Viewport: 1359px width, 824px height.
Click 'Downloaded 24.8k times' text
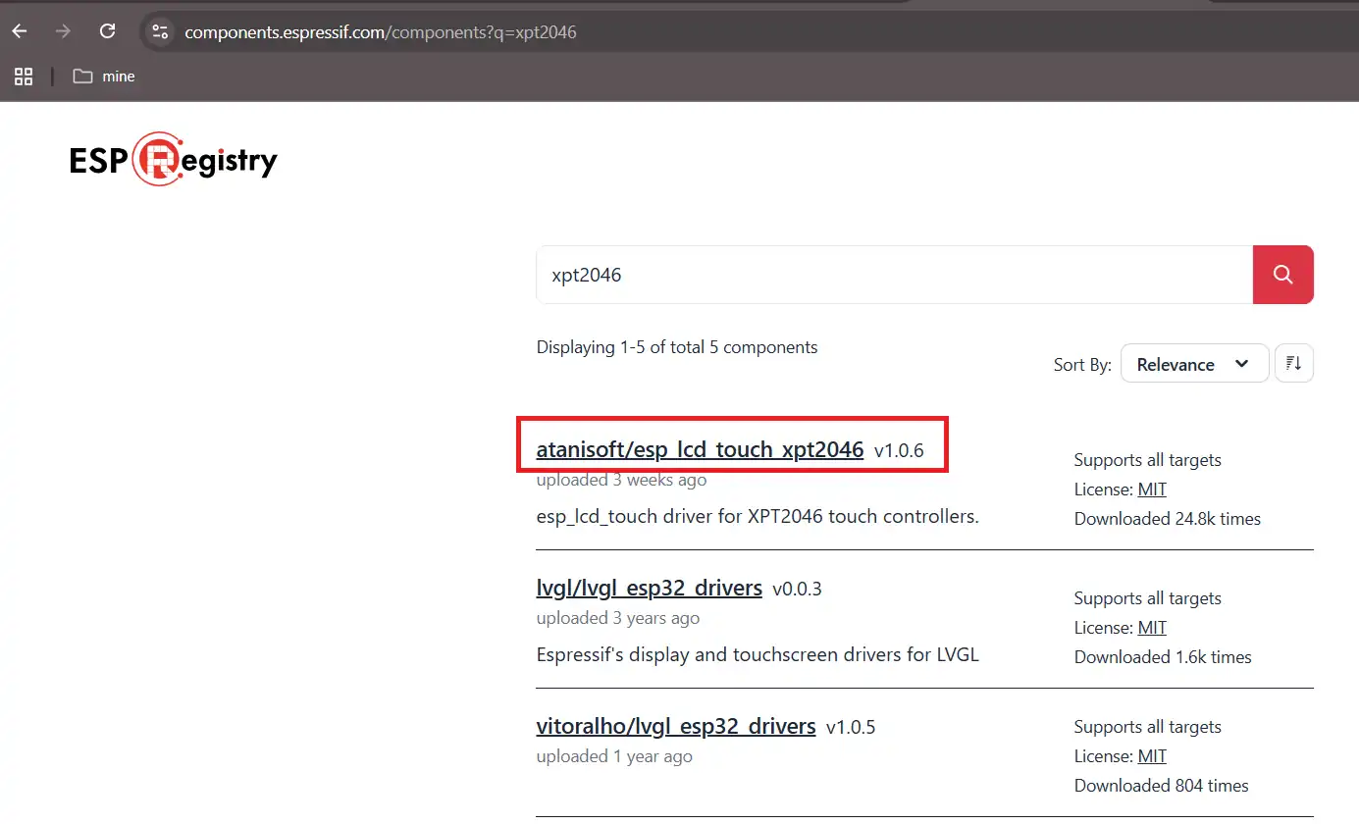pyautogui.click(x=1168, y=519)
